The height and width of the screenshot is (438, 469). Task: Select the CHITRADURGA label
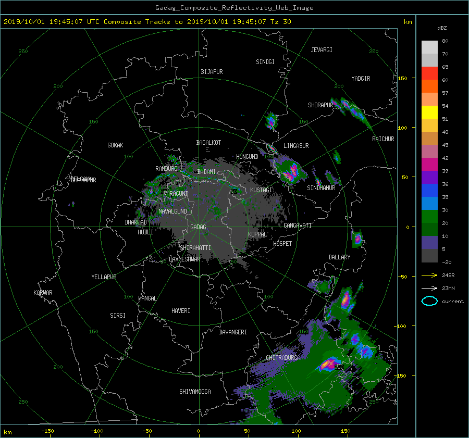click(283, 358)
